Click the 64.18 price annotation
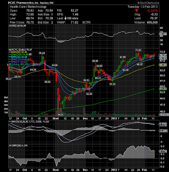This screenshot has height=172, width=169. point(126,70)
